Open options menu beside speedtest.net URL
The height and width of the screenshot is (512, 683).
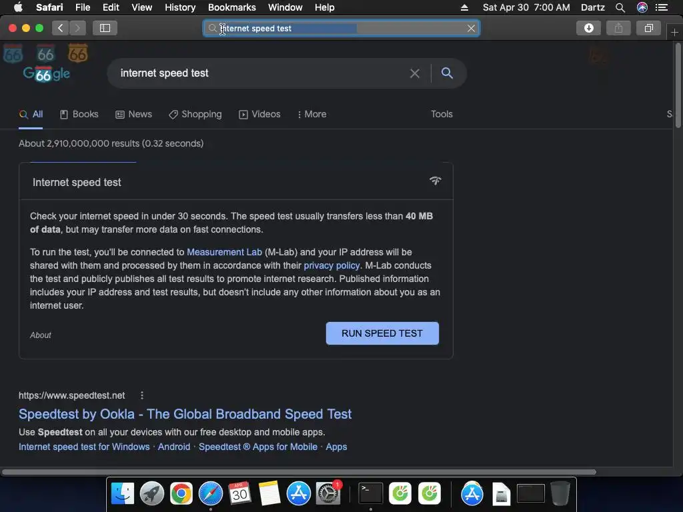coord(142,395)
